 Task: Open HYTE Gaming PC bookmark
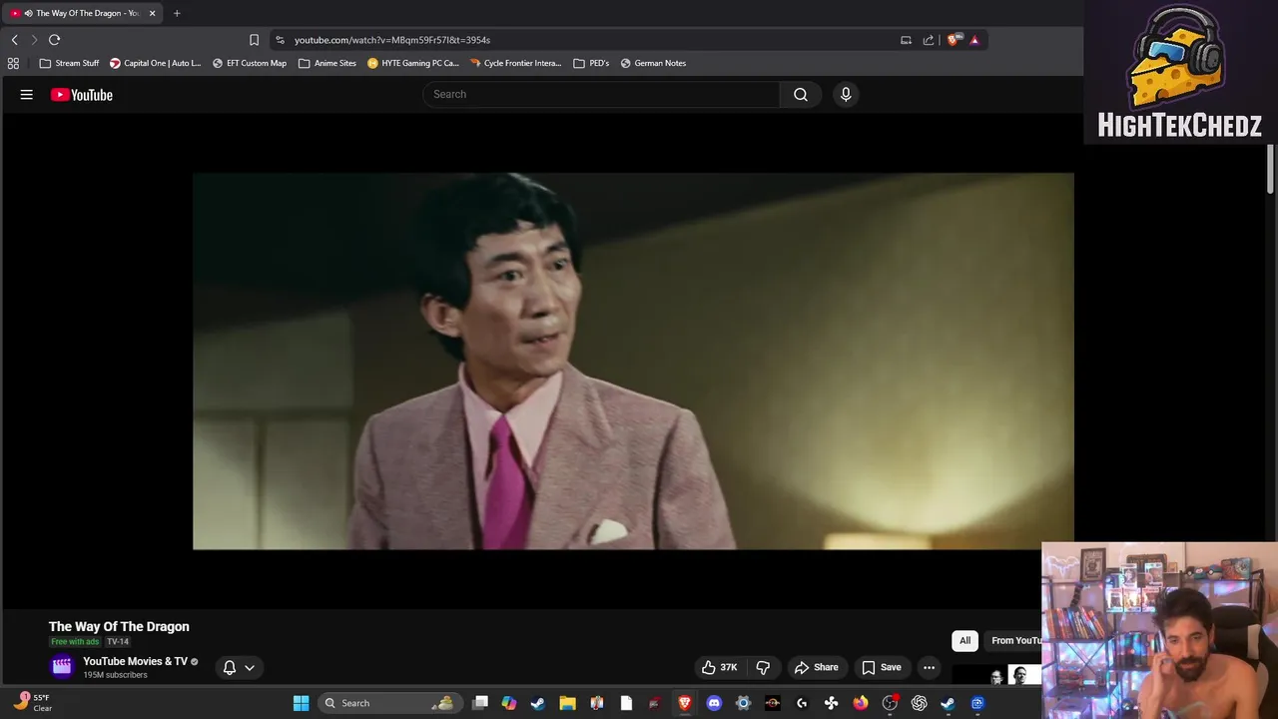pyautogui.click(x=412, y=63)
